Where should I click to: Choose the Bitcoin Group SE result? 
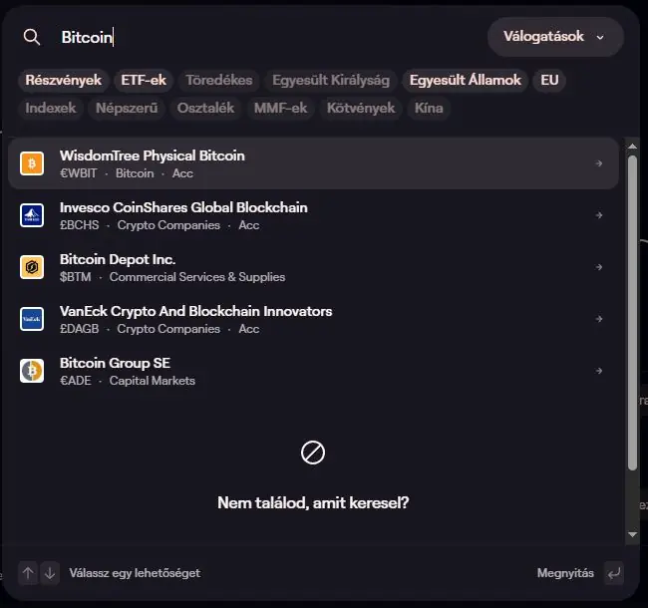pyautogui.click(x=313, y=371)
